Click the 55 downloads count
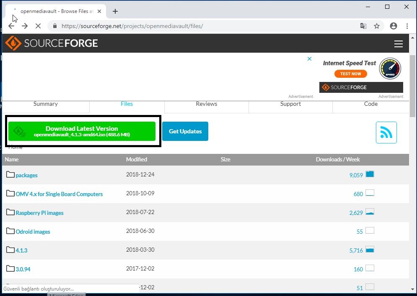Image resolution: width=417 pixels, height=296 pixels. click(360, 232)
